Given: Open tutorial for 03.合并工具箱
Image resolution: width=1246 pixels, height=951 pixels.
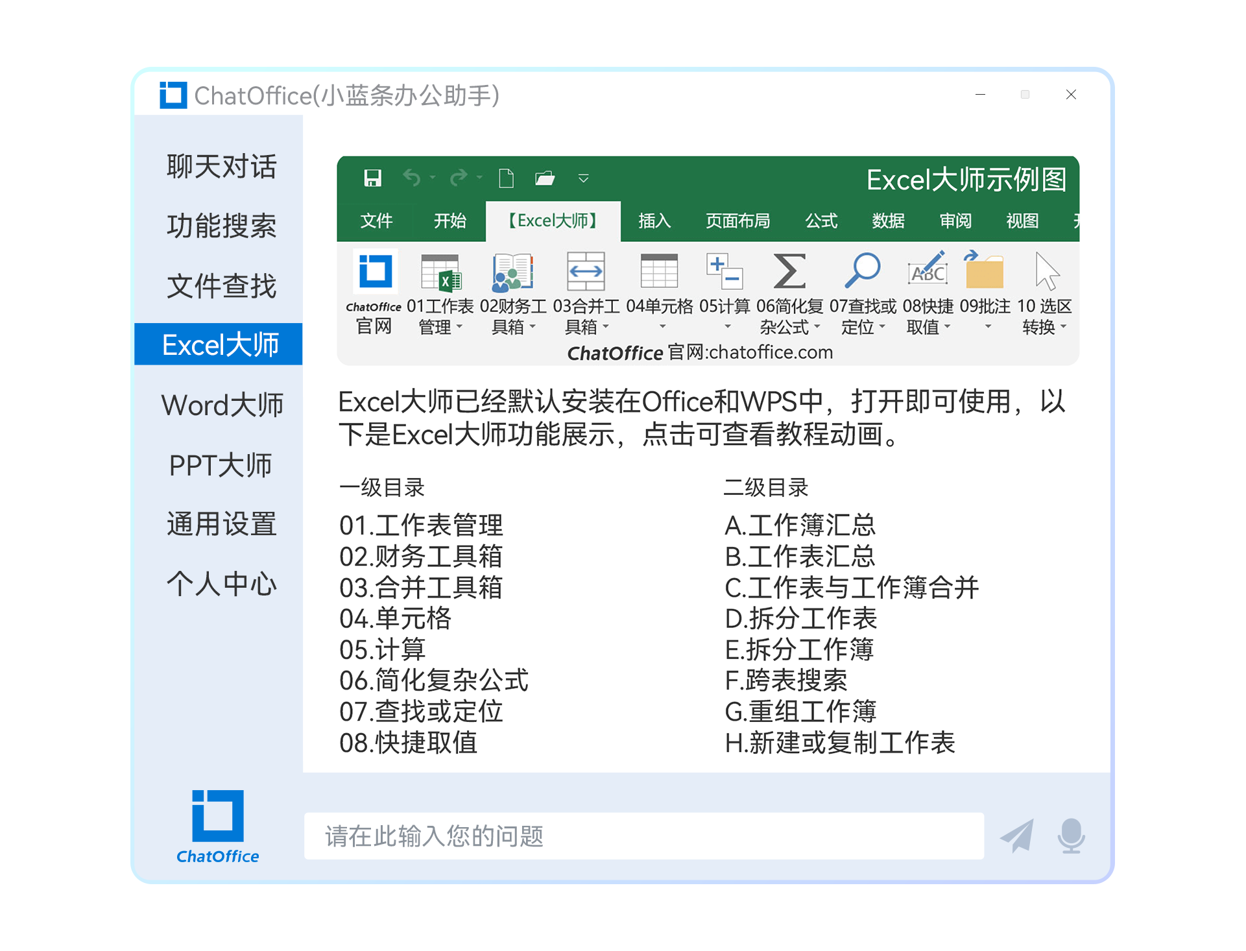Looking at the screenshot, I should (421, 587).
